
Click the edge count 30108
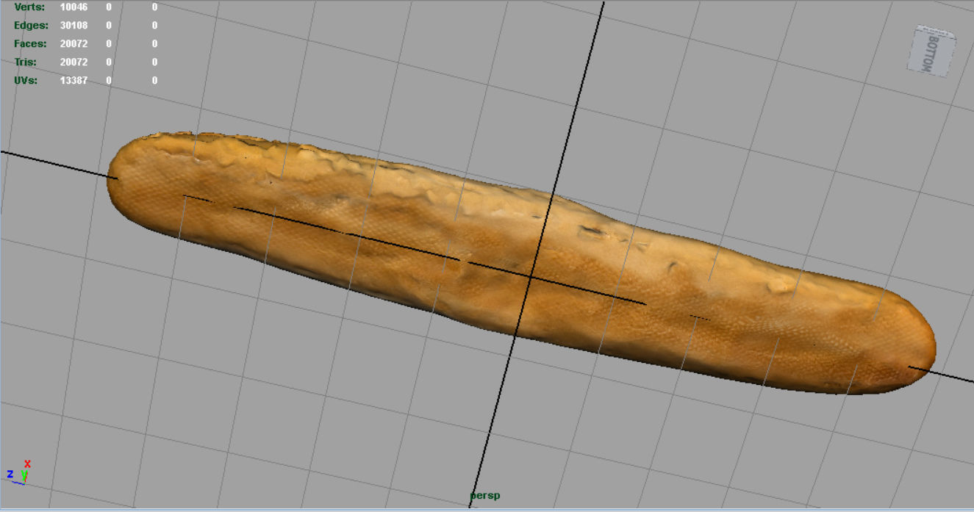74,25
